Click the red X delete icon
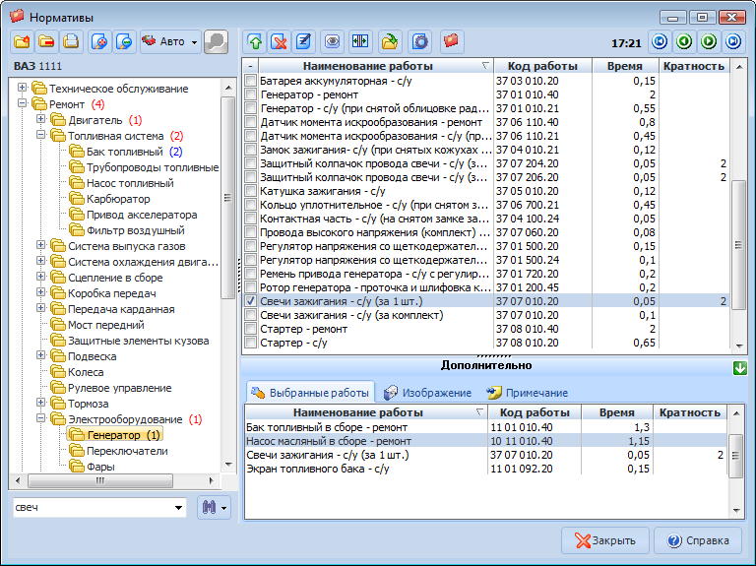 pos(280,42)
